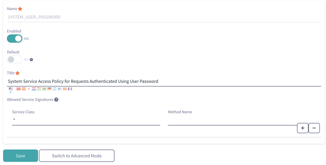The width and height of the screenshot is (326, 165).
Task: Pick the Japanese flag translation
Action: pyautogui.click(x=29, y=89)
